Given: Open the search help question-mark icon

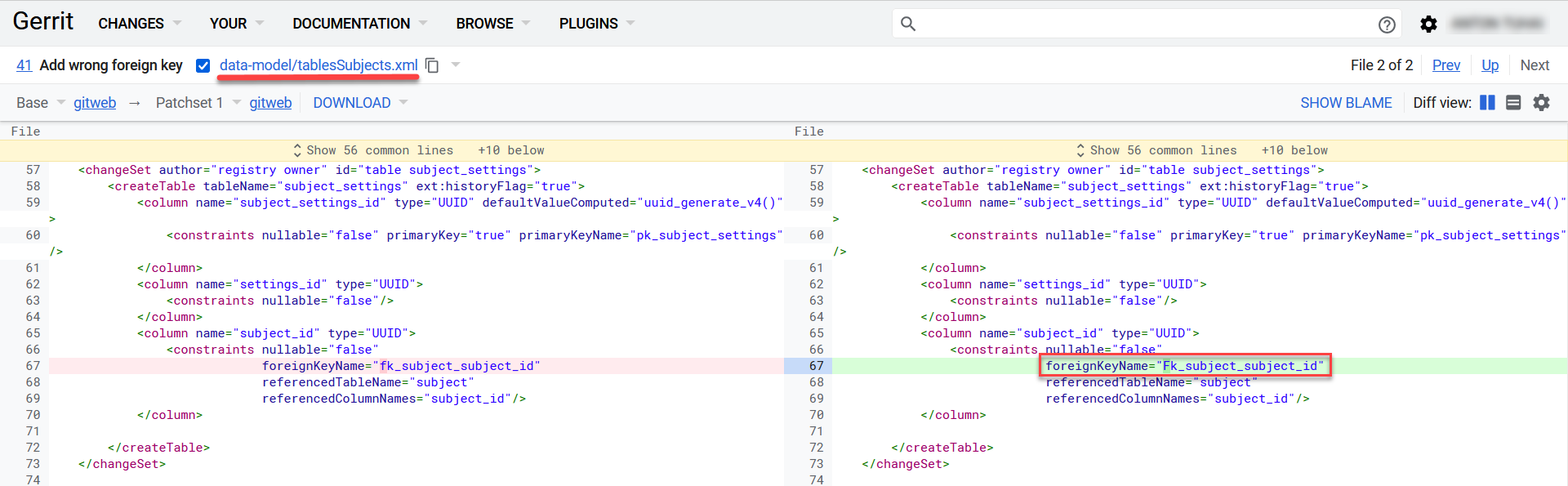Looking at the screenshot, I should click(x=1387, y=25).
